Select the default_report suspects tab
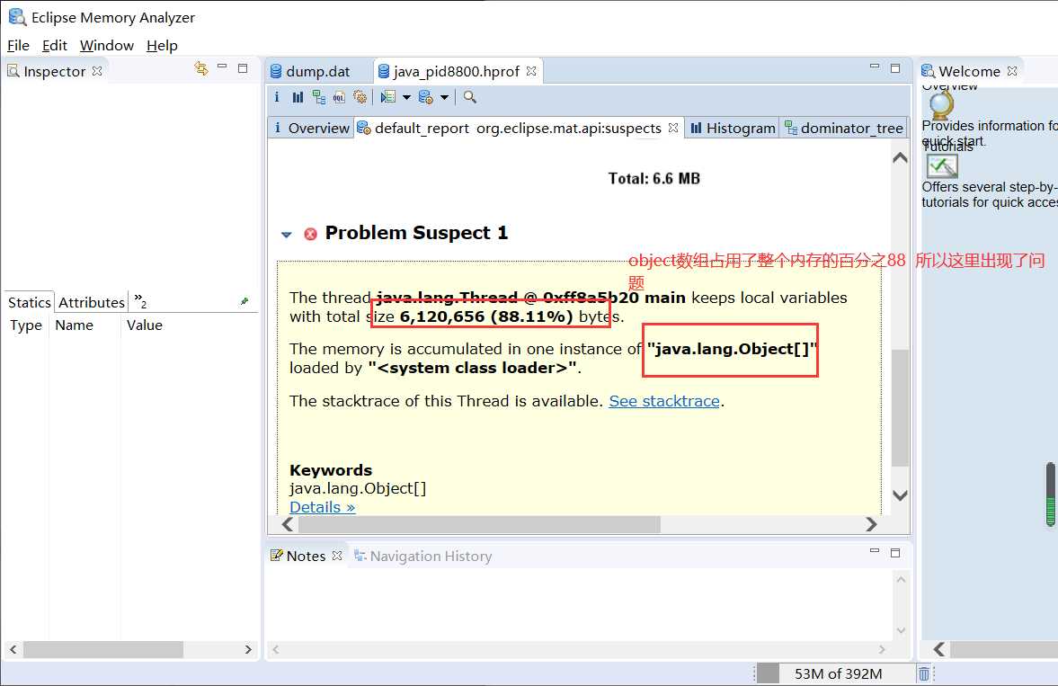This screenshot has height=686, width=1058. click(518, 128)
